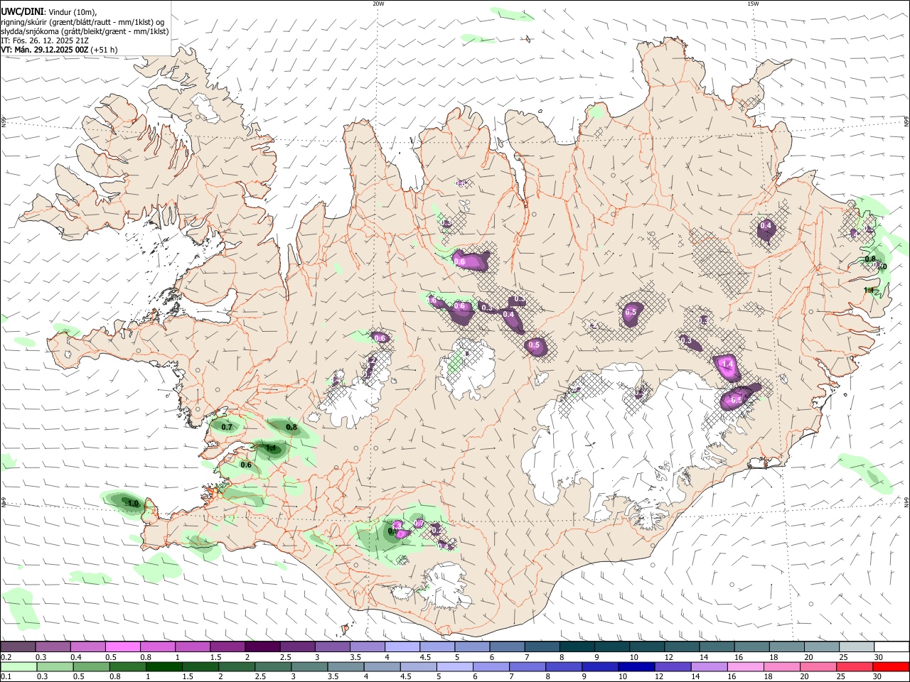Click the 64N latitude label at right edge
The height and width of the screenshot is (682, 910).
(x=906, y=502)
